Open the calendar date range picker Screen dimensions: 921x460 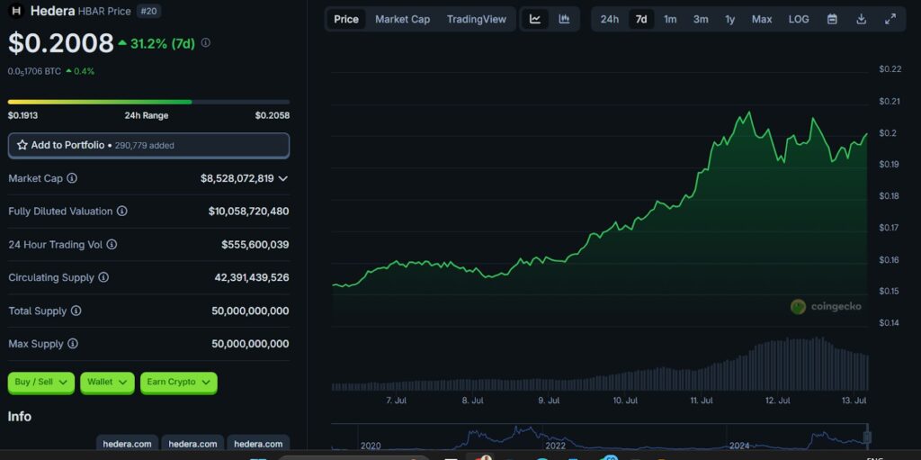pyautogui.click(x=832, y=19)
